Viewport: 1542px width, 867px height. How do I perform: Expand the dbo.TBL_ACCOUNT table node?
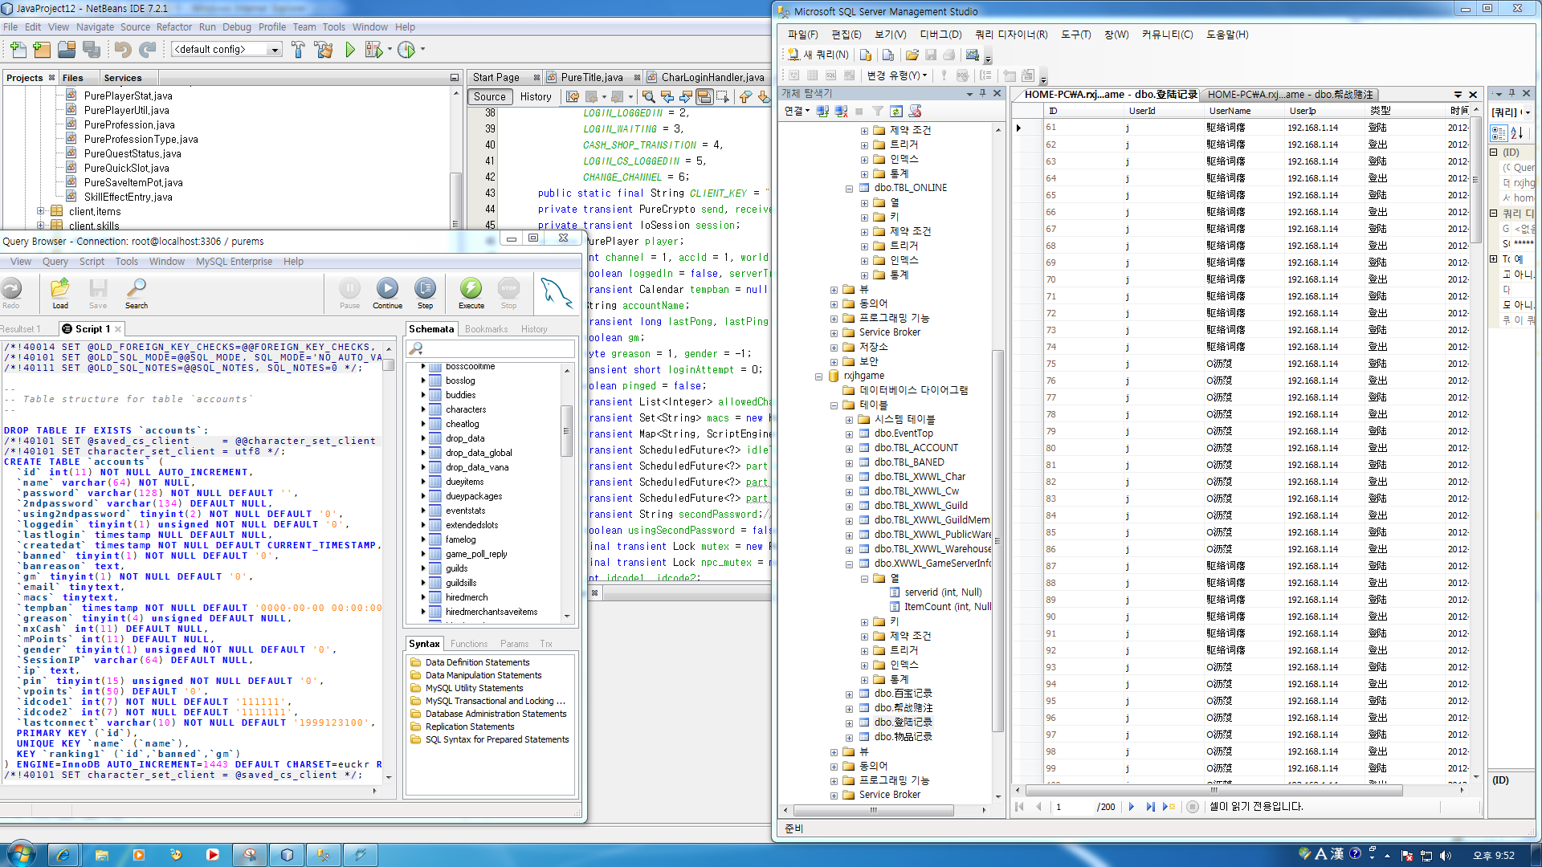(849, 449)
